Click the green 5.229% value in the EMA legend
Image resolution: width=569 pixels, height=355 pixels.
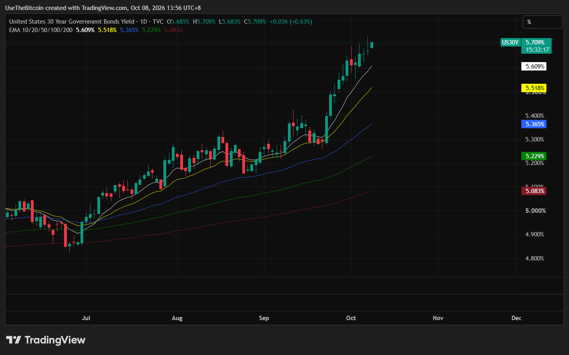coord(151,30)
